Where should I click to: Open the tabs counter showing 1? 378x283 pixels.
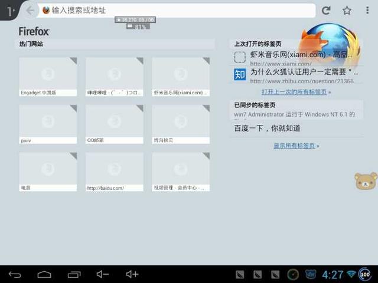pos(9,11)
